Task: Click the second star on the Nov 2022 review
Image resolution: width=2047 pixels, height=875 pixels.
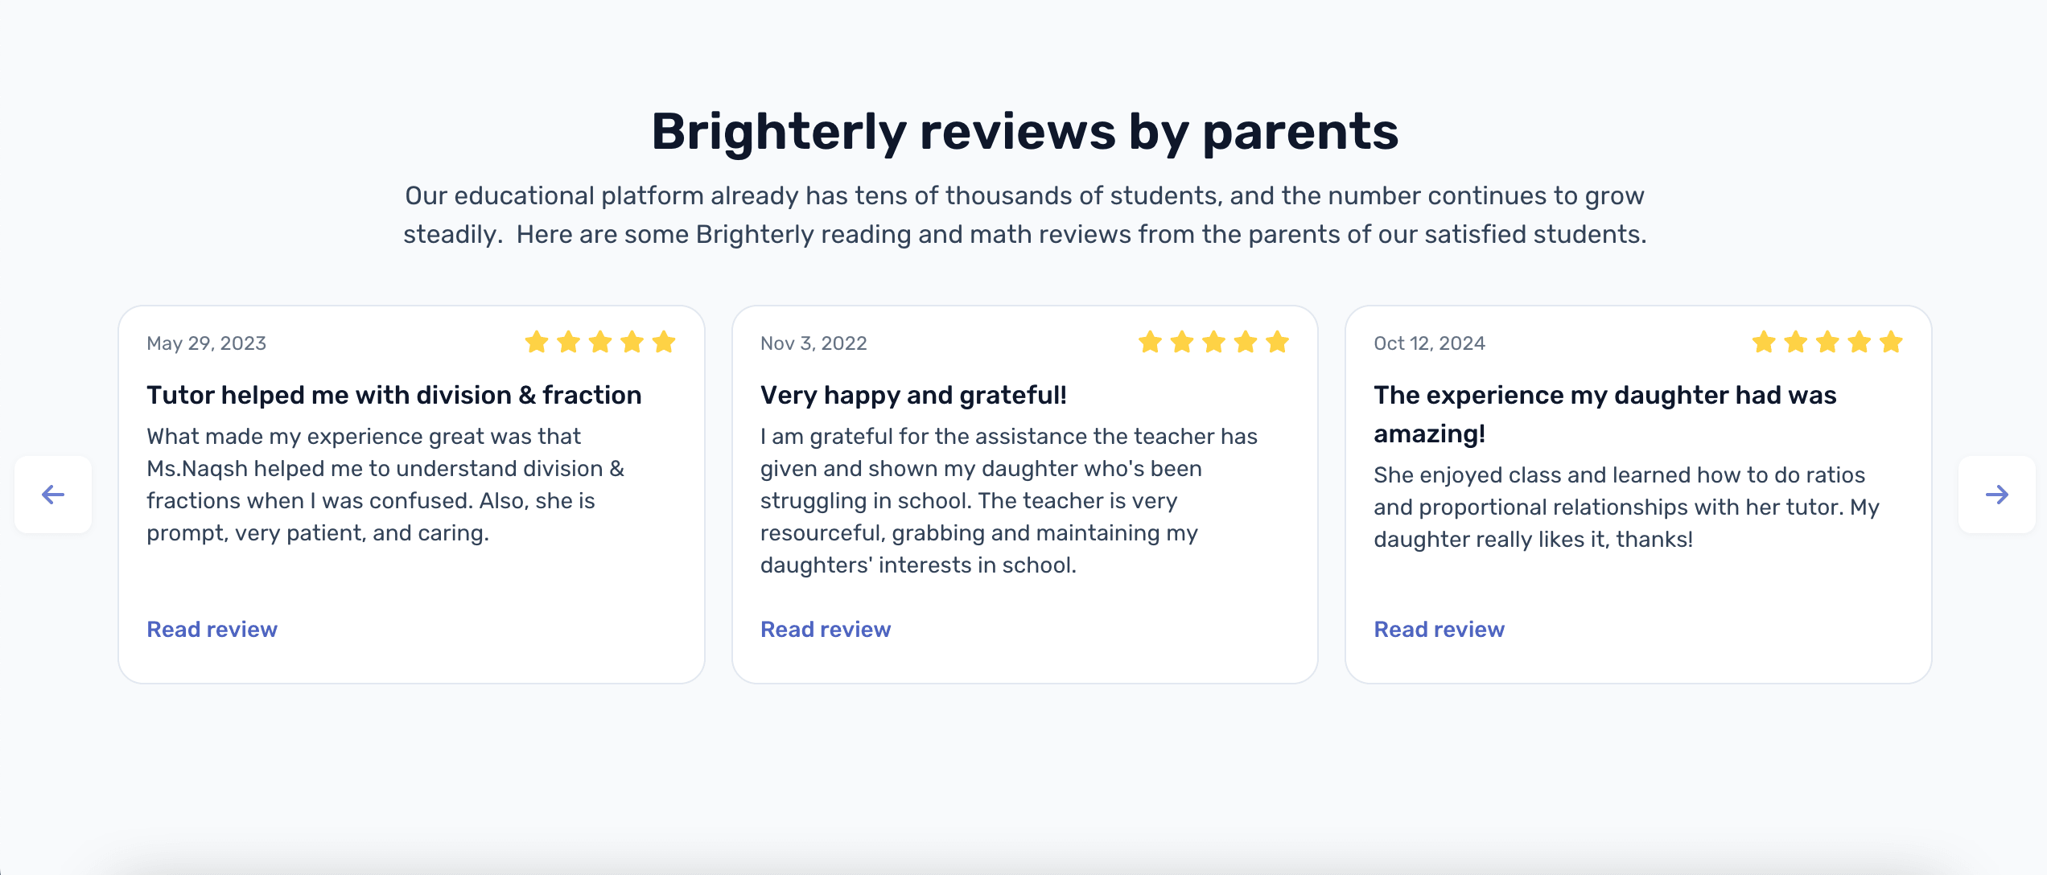Action: 1183,342
